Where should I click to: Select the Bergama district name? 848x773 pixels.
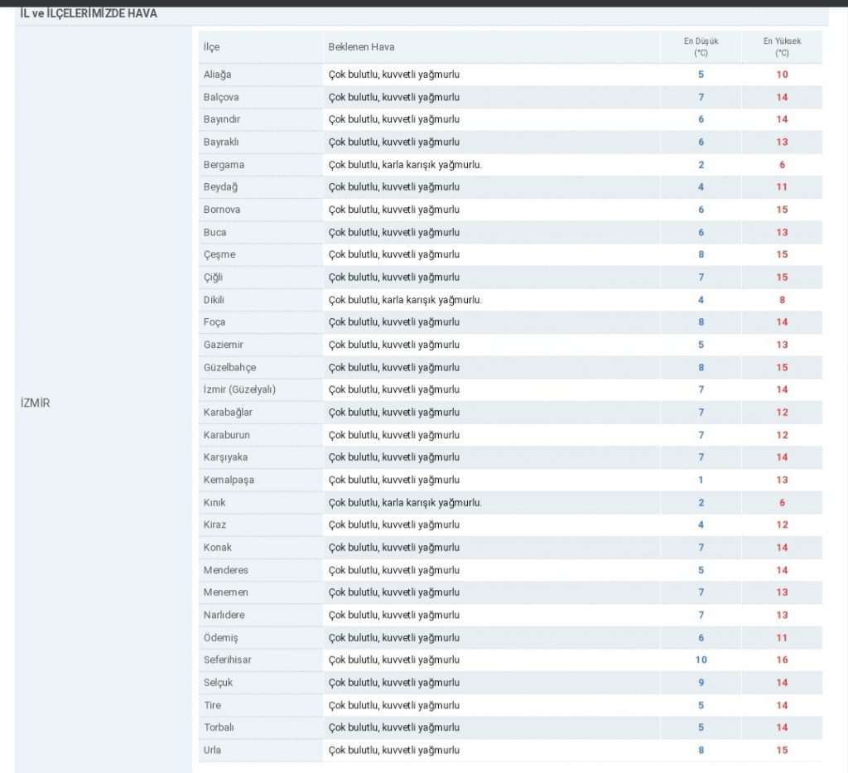(224, 165)
